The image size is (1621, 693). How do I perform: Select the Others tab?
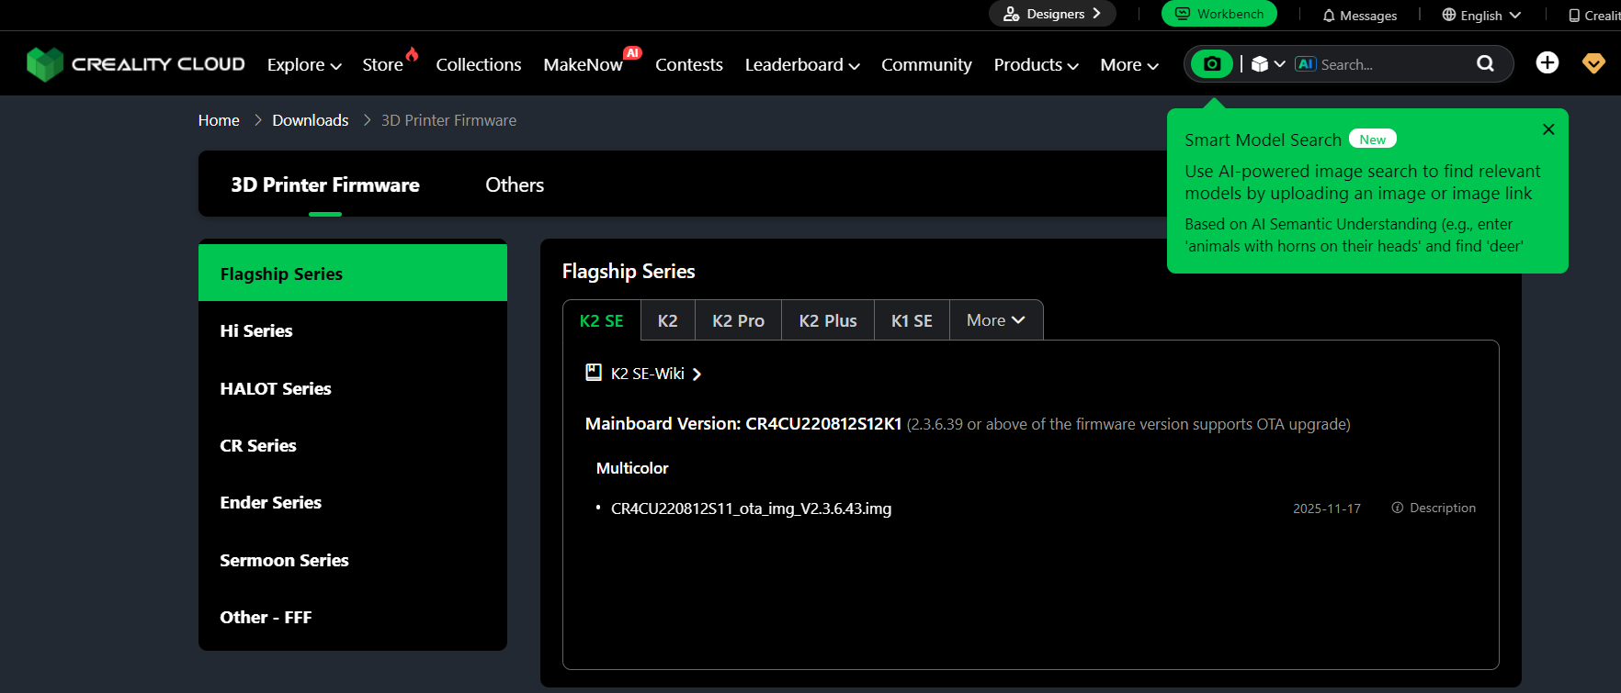pyautogui.click(x=515, y=185)
